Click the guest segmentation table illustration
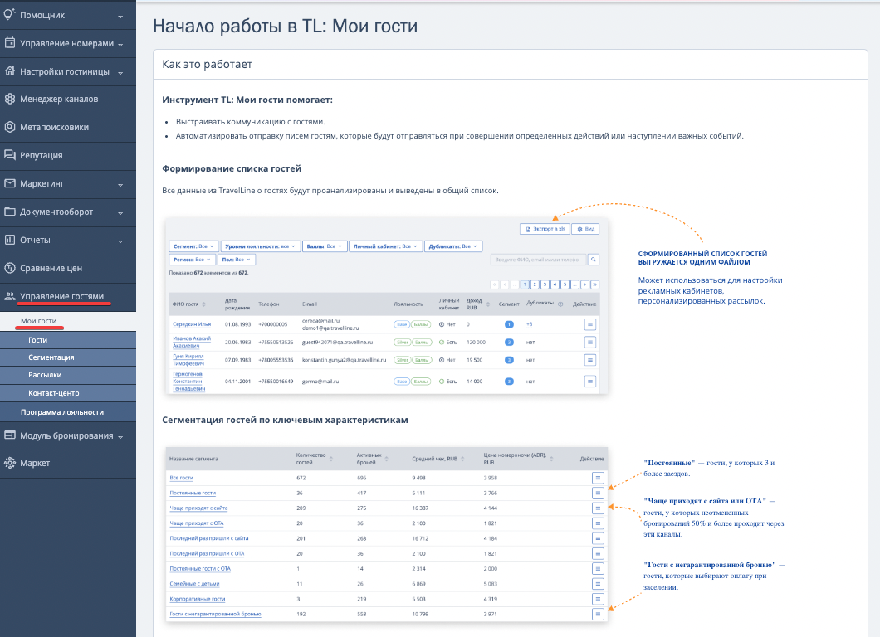This screenshot has width=880, height=637. 386,534
